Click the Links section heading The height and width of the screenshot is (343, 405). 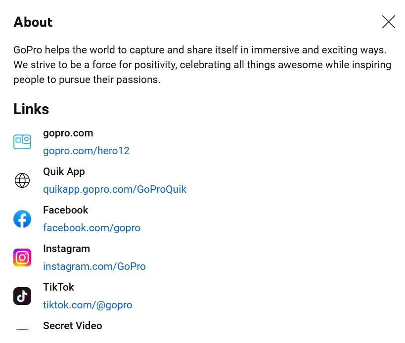(31, 109)
